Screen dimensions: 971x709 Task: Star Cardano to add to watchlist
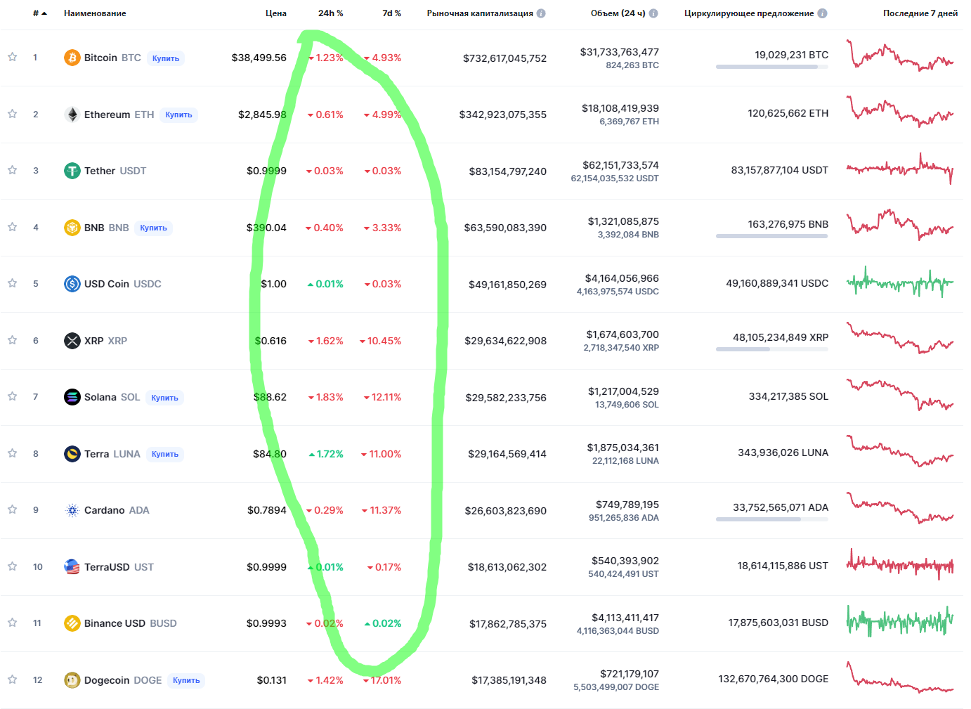[x=12, y=509]
